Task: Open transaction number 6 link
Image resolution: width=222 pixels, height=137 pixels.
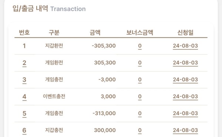Action: point(24,130)
